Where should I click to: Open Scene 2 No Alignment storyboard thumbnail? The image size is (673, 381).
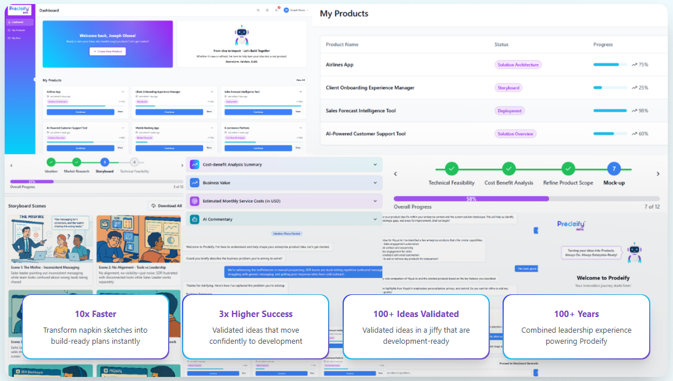coord(138,238)
